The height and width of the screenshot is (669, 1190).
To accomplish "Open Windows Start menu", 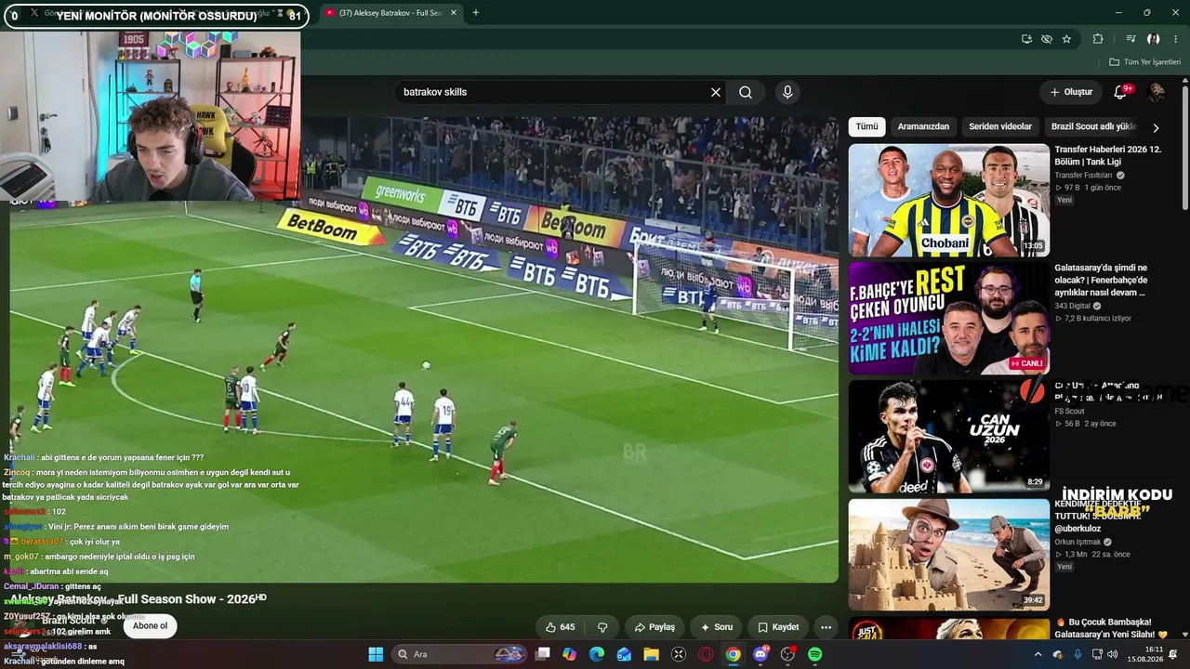I will [x=376, y=654].
